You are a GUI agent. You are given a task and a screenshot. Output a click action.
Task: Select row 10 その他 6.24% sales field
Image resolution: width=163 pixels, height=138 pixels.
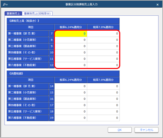coord(71,53)
